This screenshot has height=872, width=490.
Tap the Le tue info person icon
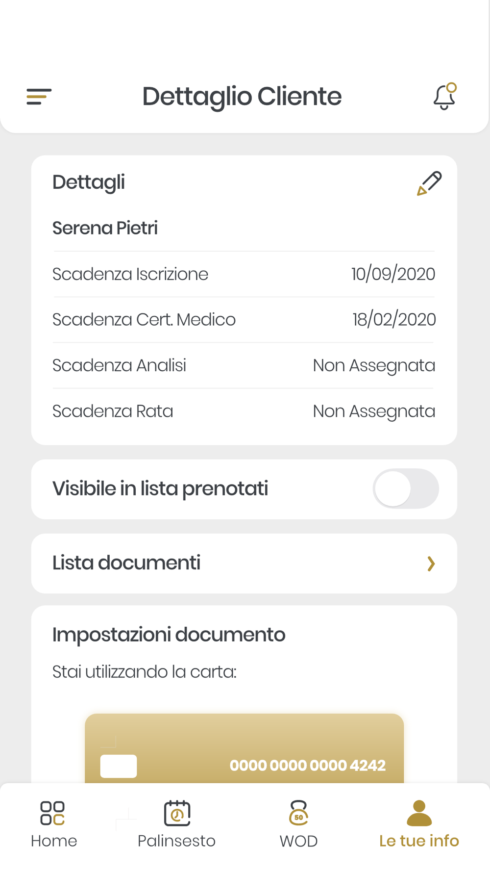pyautogui.click(x=419, y=813)
